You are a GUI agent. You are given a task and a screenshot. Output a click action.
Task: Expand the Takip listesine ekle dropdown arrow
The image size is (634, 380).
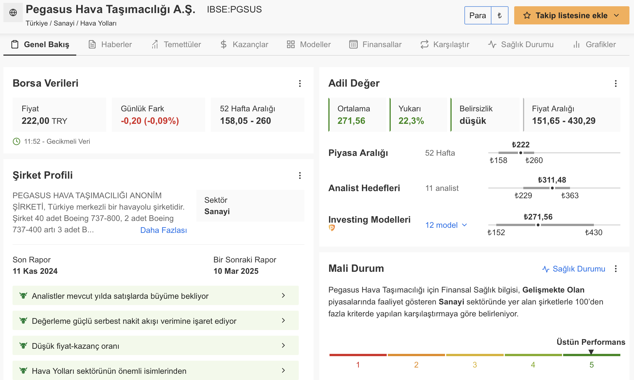point(617,15)
